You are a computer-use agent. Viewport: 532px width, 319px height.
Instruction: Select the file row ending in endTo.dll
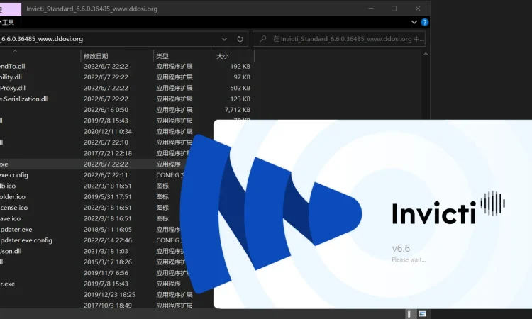click(127, 67)
